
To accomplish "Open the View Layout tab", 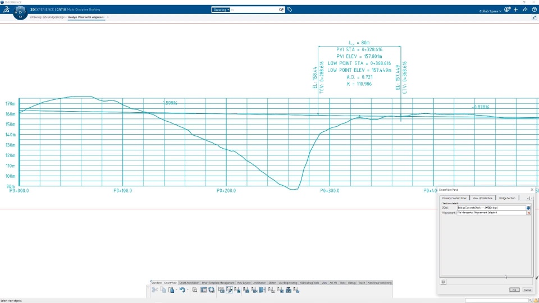I will pyautogui.click(x=244, y=283).
